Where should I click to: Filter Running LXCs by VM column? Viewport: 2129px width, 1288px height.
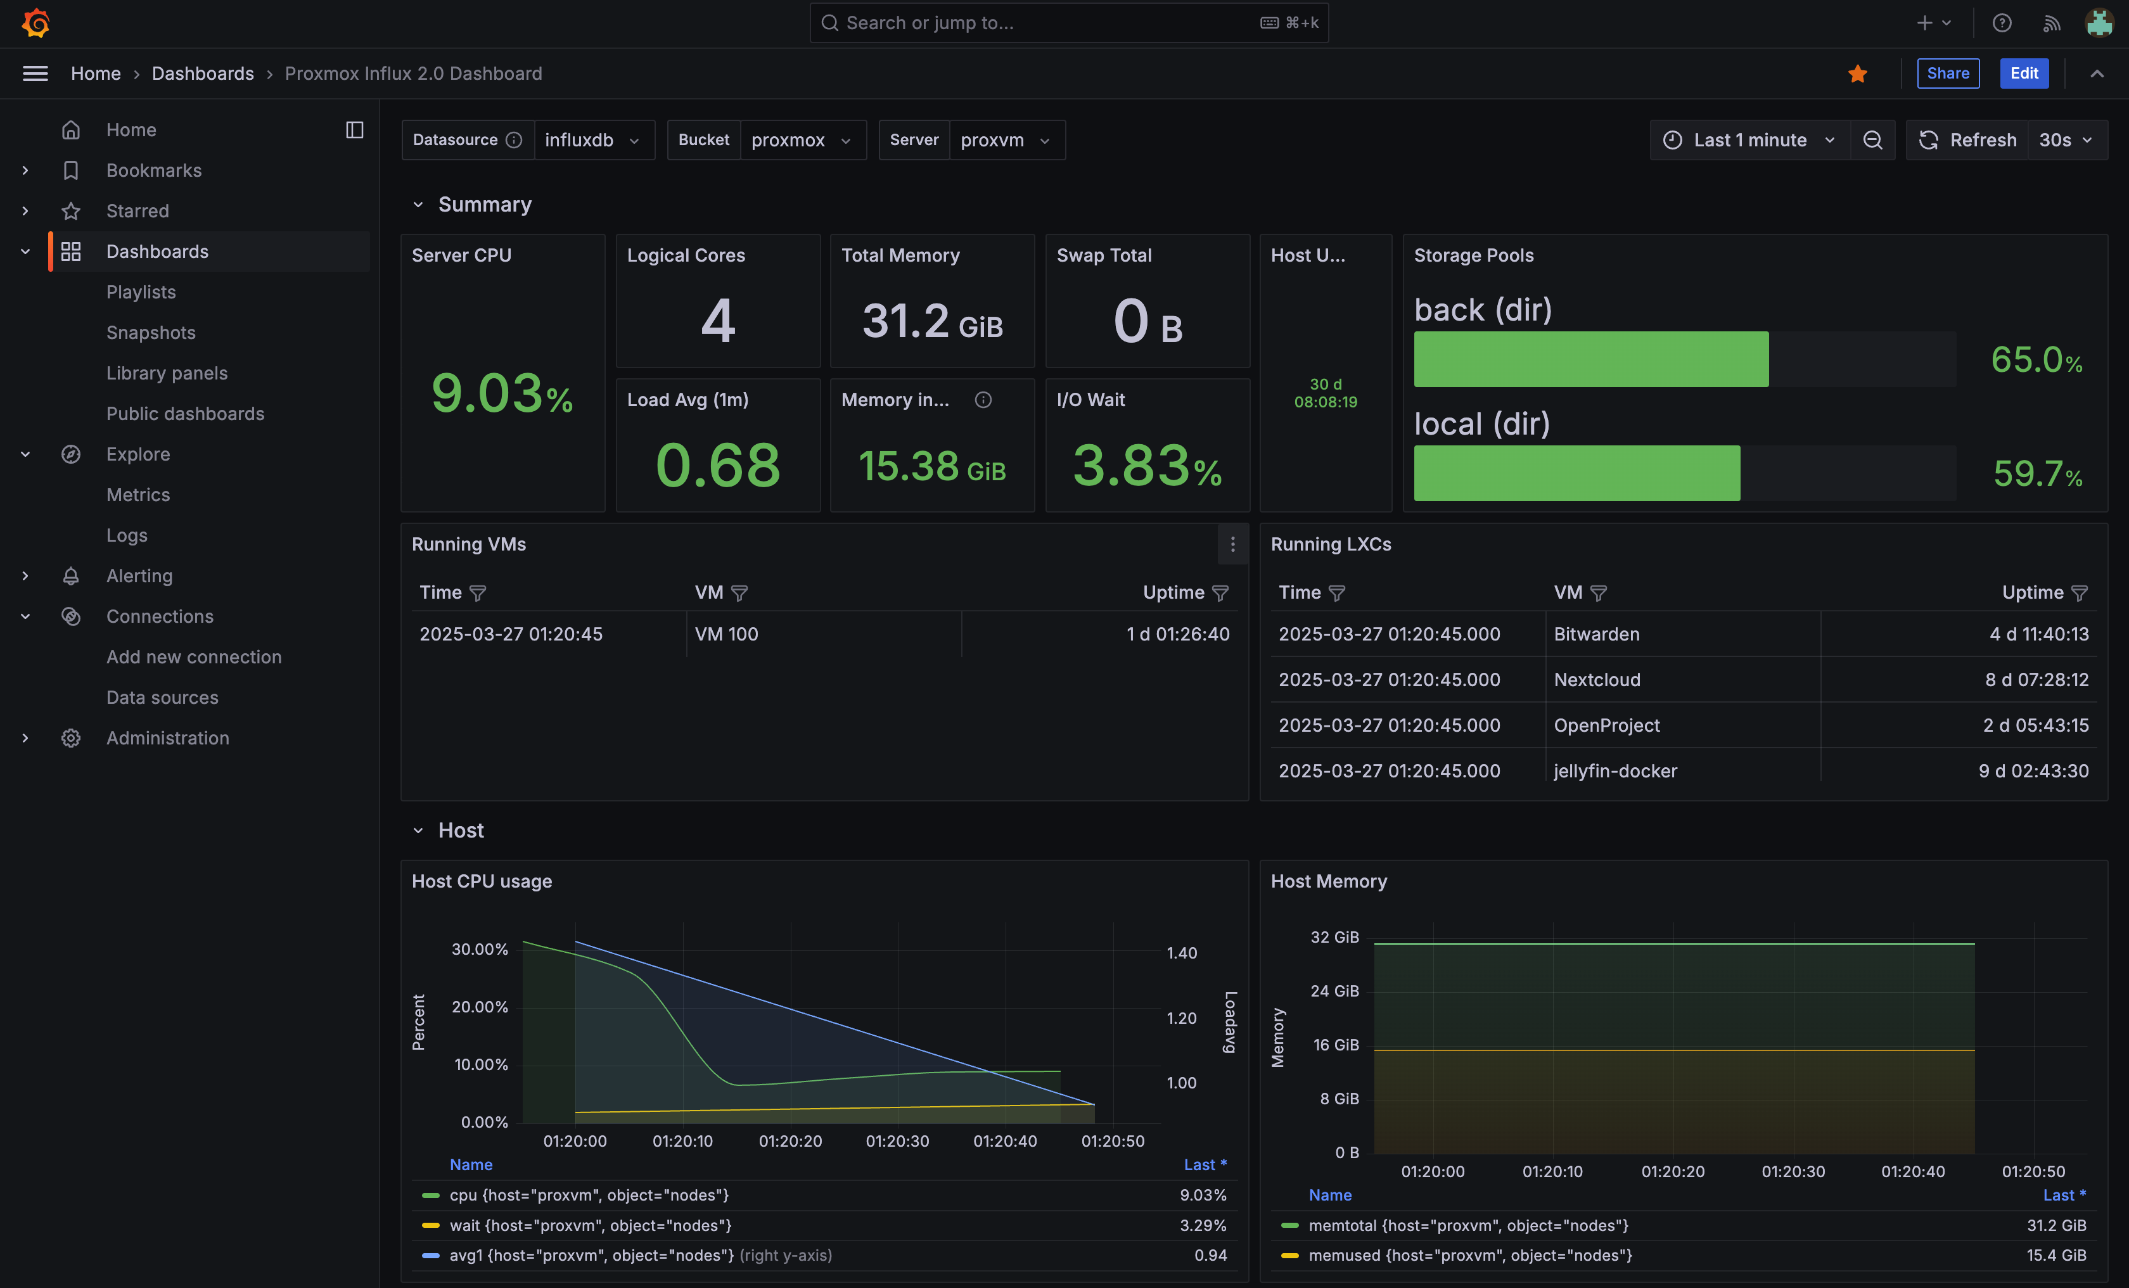pos(1599,592)
